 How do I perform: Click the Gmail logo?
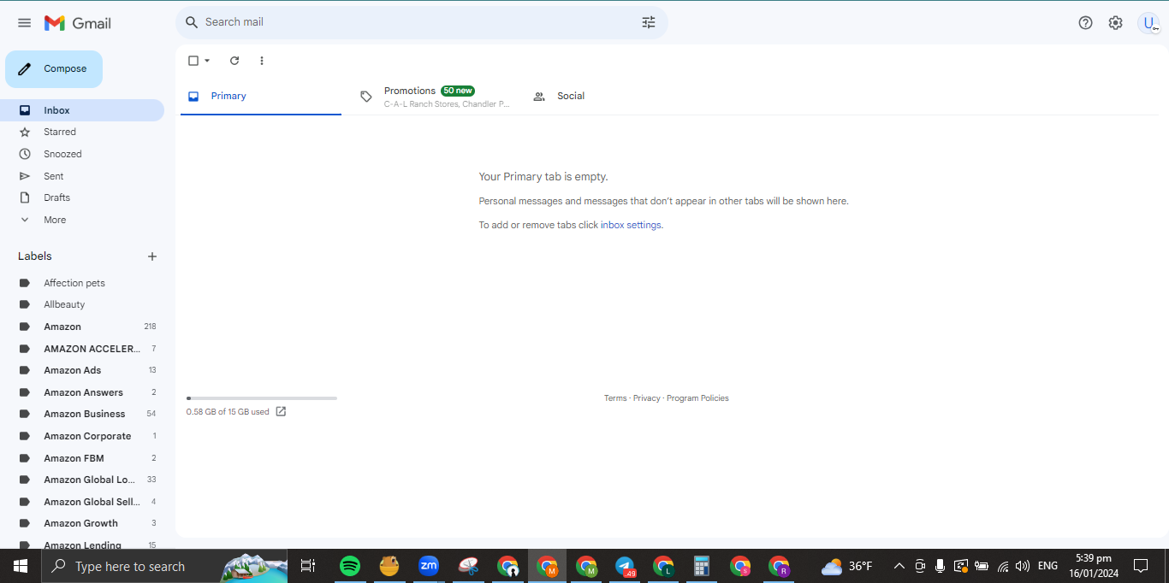tap(78, 23)
